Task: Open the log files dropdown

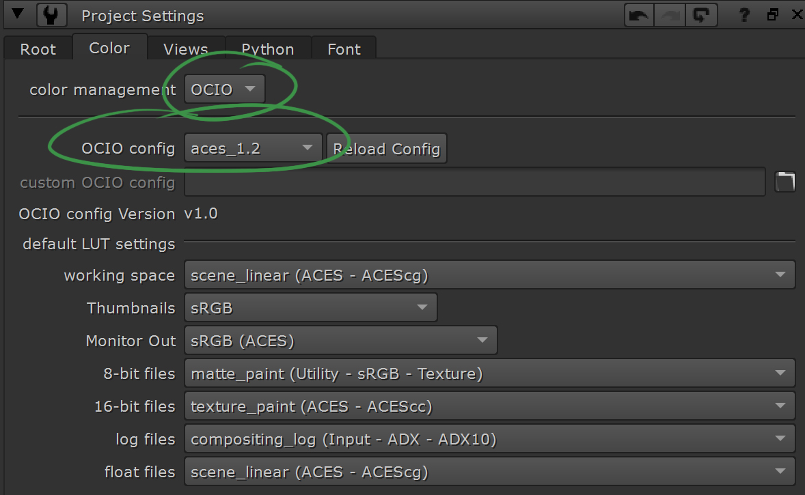Action: [490, 439]
